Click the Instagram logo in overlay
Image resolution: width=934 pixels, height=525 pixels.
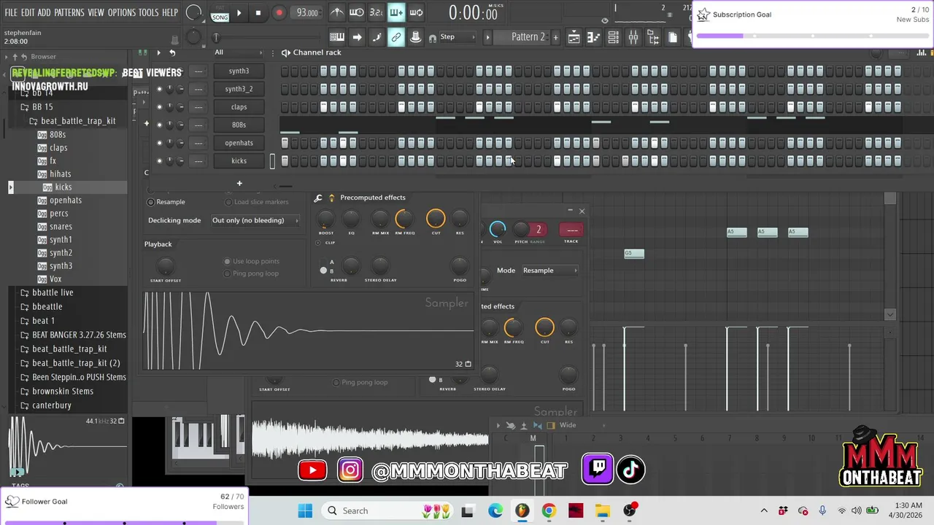tap(350, 470)
